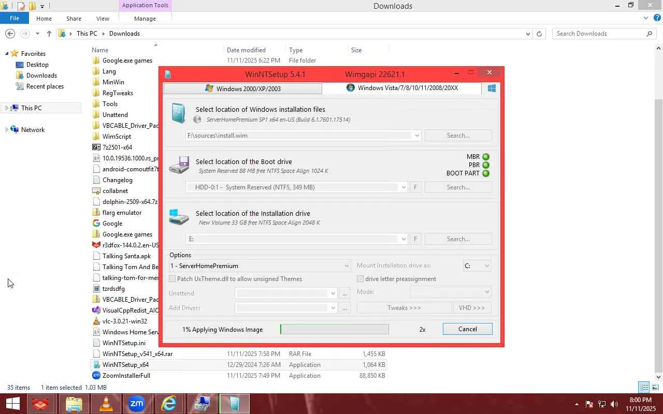Click Search for installation files

click(x=458, y=136)
